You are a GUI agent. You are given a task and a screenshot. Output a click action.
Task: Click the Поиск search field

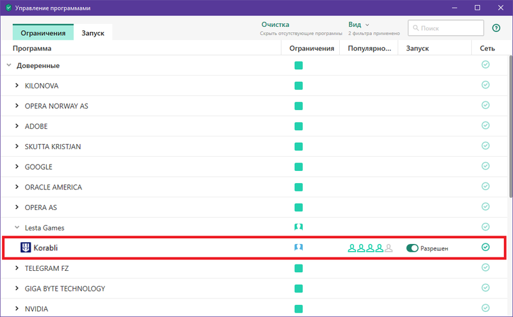pos(446,28)
